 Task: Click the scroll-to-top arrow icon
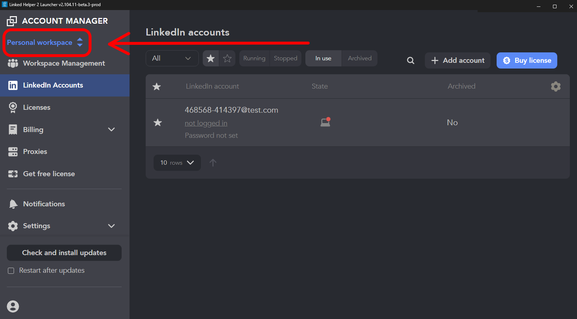point(213,163)
